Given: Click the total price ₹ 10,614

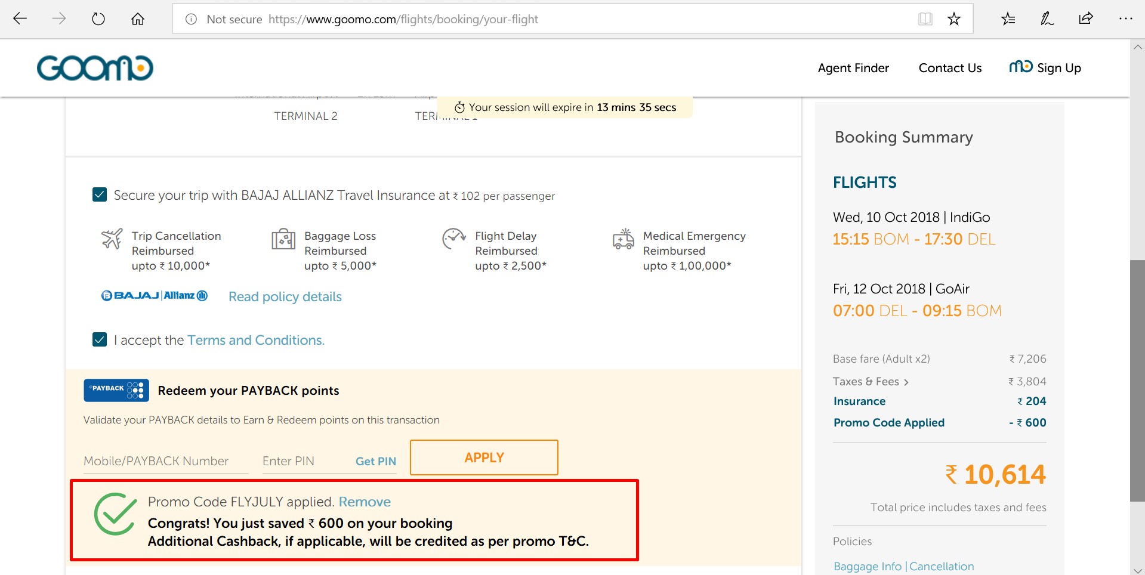Looking at the screenshot, I should click(x=995, y=475).
